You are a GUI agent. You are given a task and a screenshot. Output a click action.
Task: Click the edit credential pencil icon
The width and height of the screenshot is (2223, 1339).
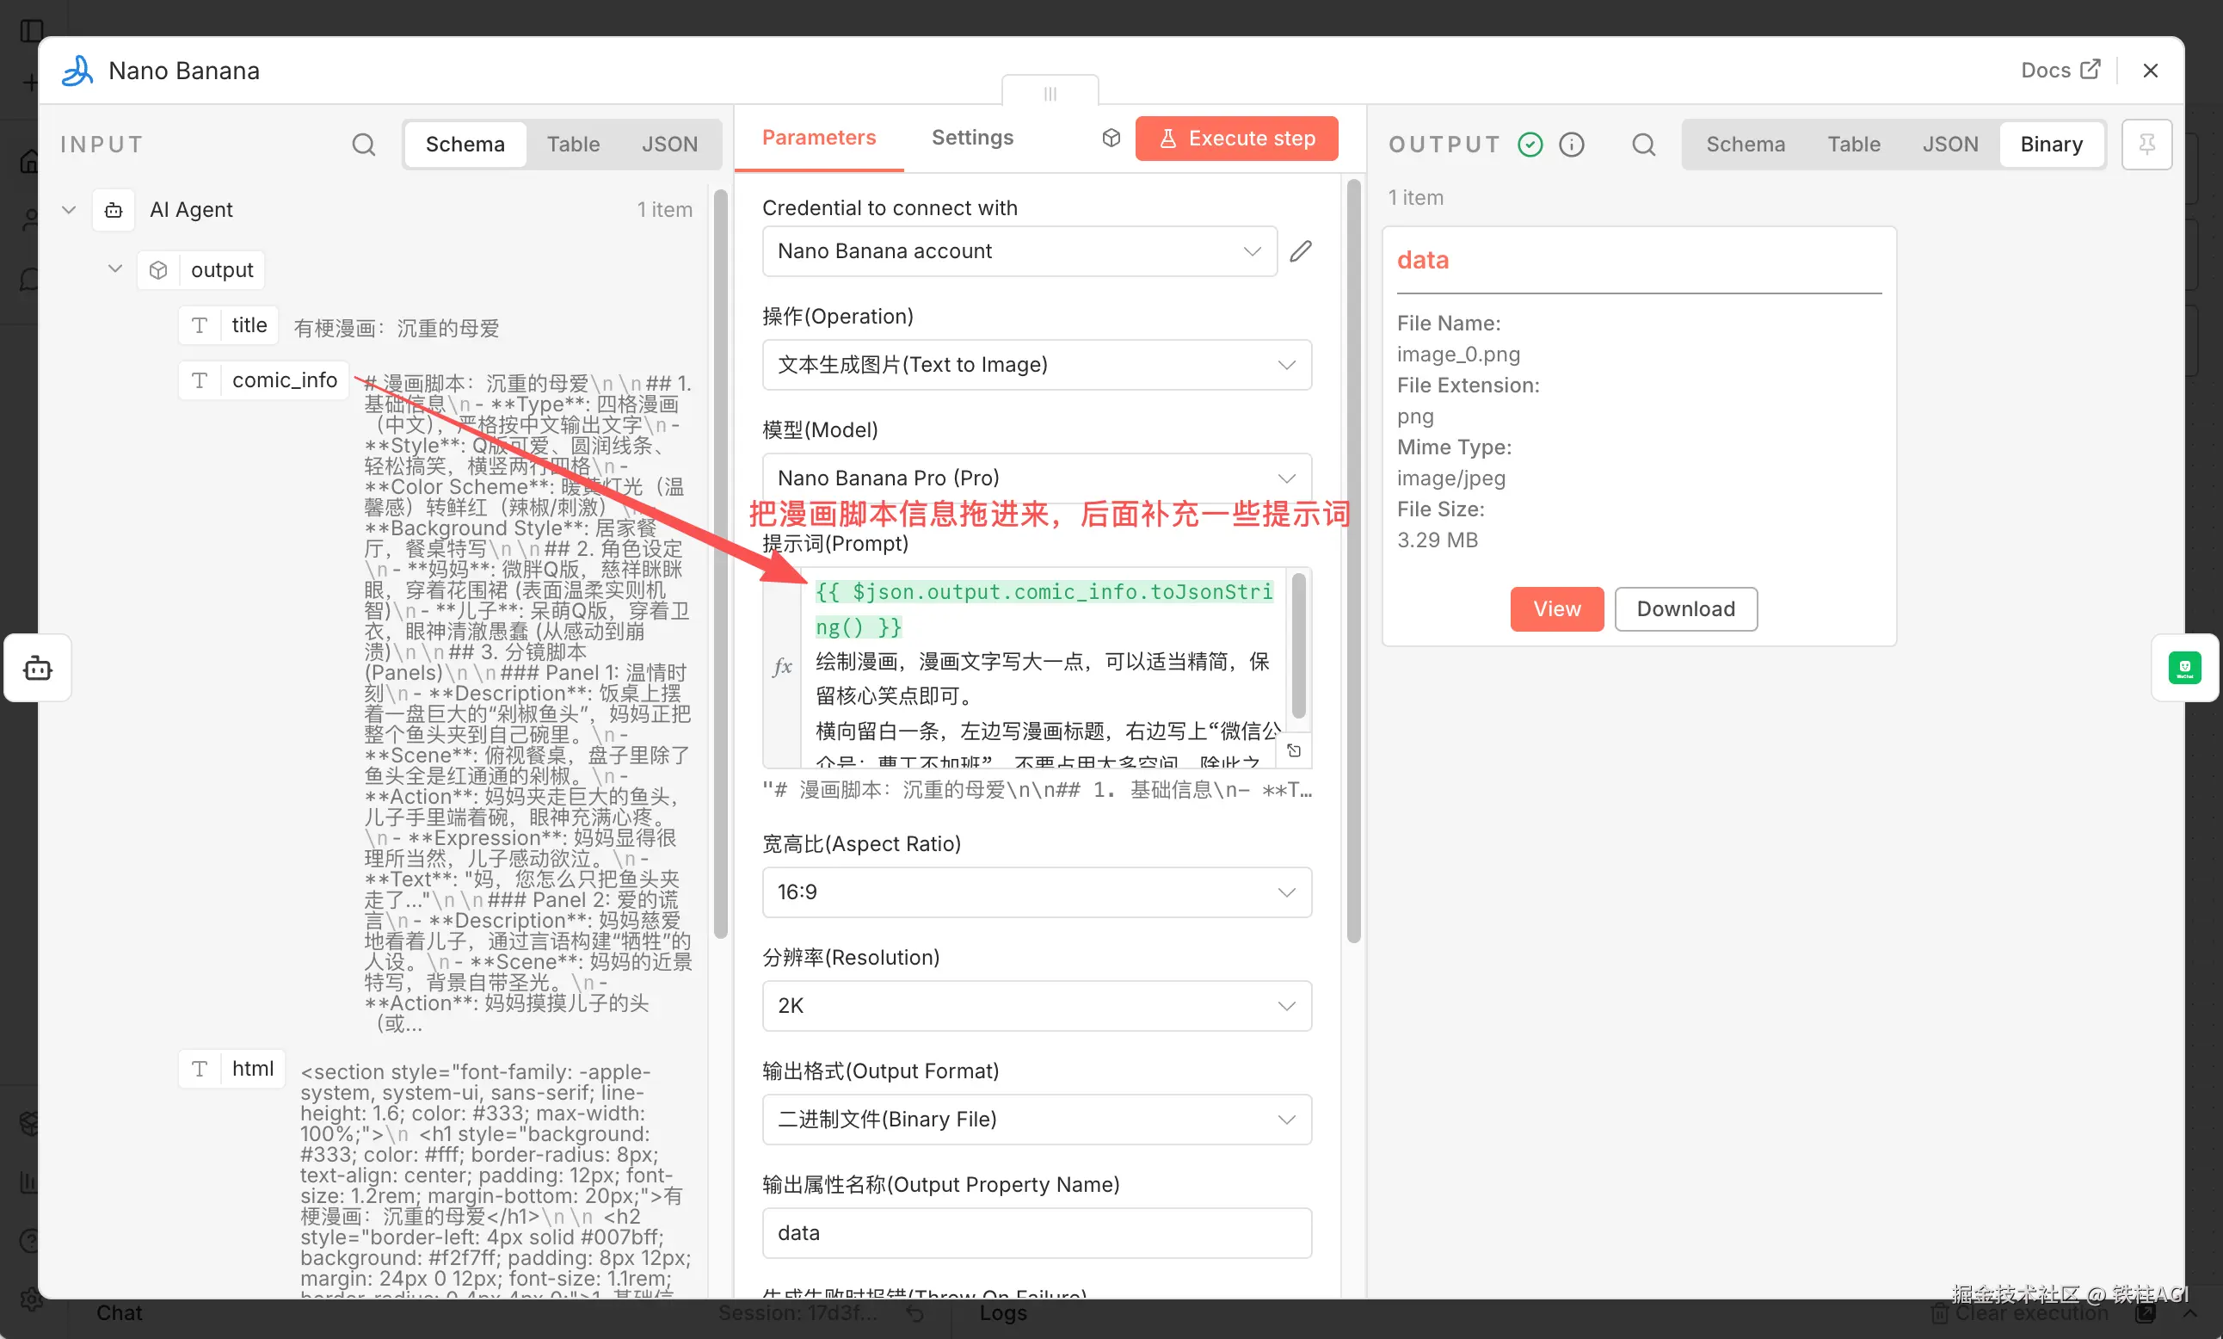pos(1301,250)
